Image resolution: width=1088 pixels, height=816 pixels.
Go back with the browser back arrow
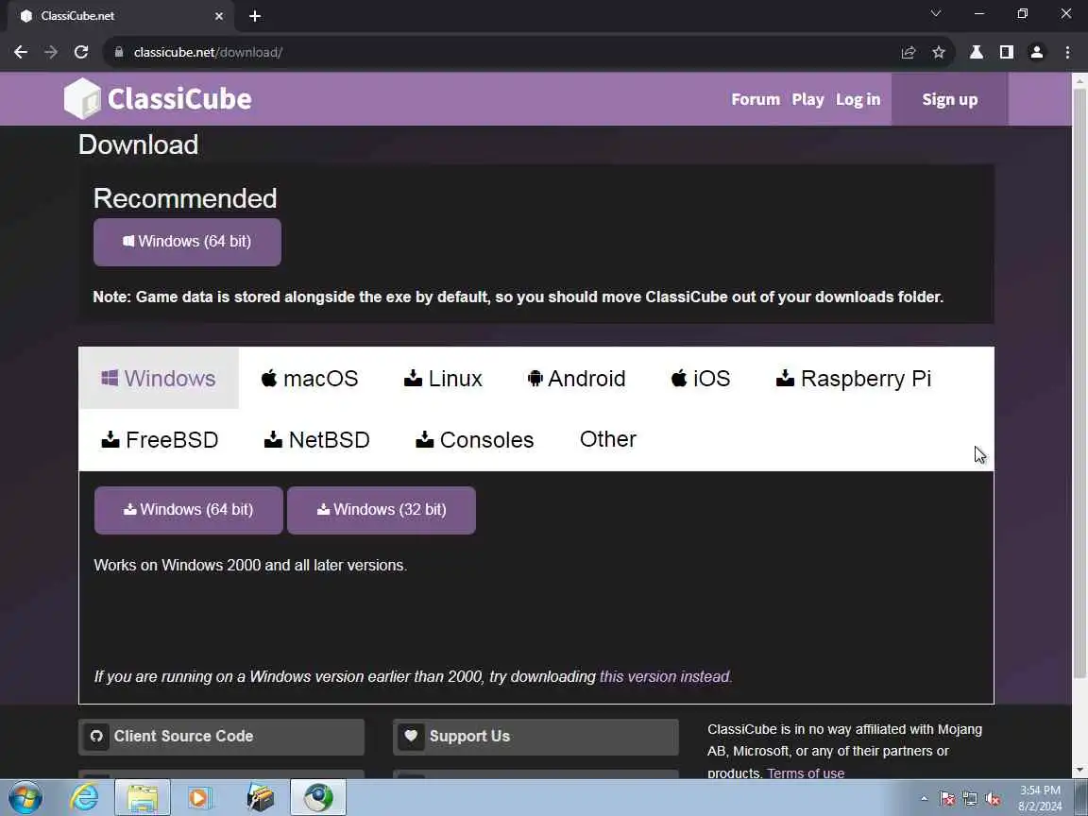point(21,52)
